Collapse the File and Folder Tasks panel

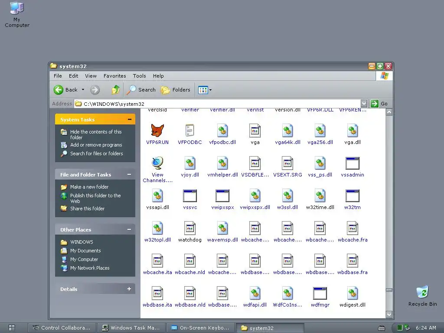click(x=129, y=174)
